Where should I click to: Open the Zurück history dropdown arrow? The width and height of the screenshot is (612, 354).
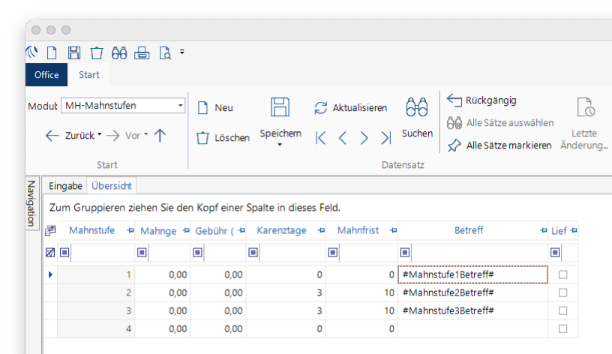[100, 136]
